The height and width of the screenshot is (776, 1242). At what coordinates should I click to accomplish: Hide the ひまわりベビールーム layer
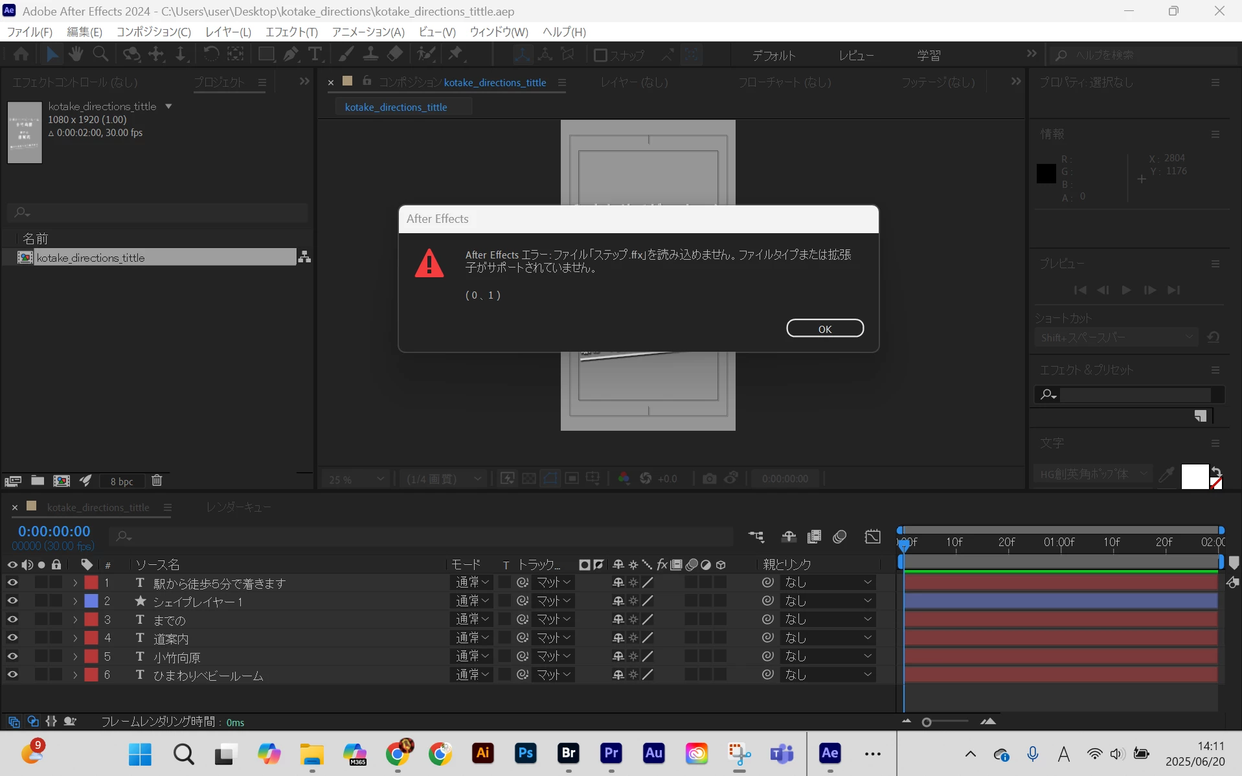pyautogui.click(x=12, y=674)
